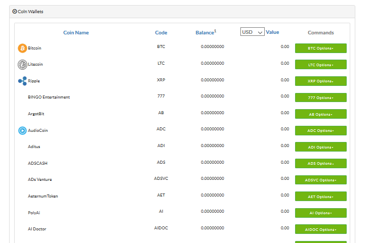Image resolution: width=372 pixels, height=243 pixels.
Task: Expand the ADS Options menu
Action: coord(320,163)
